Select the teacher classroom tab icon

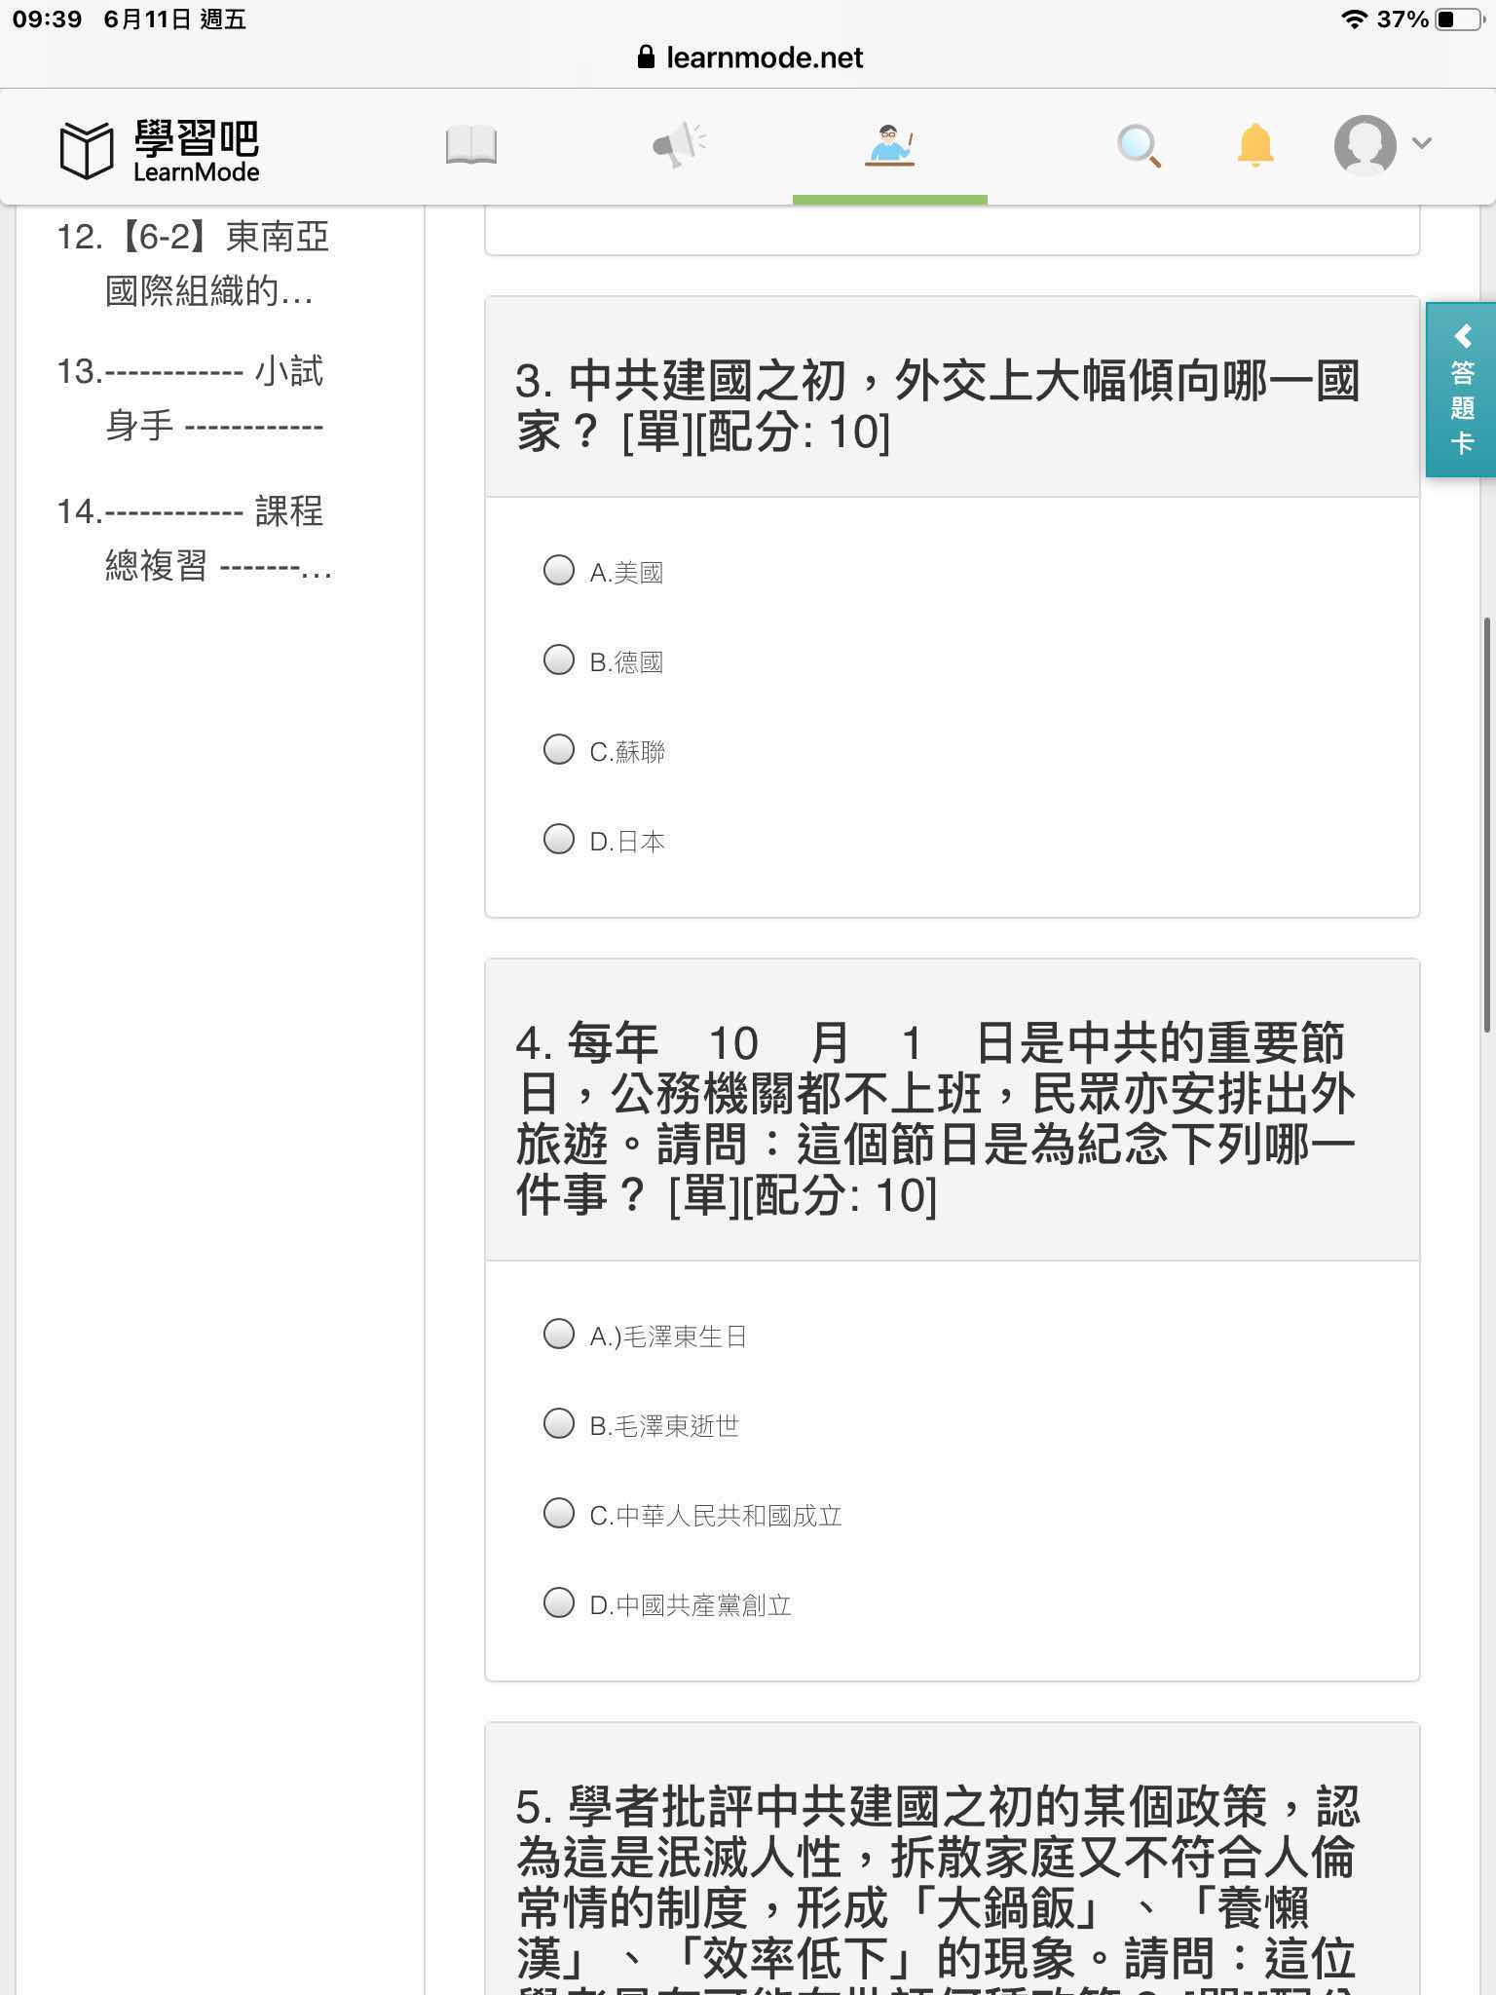tap(890, 145)
